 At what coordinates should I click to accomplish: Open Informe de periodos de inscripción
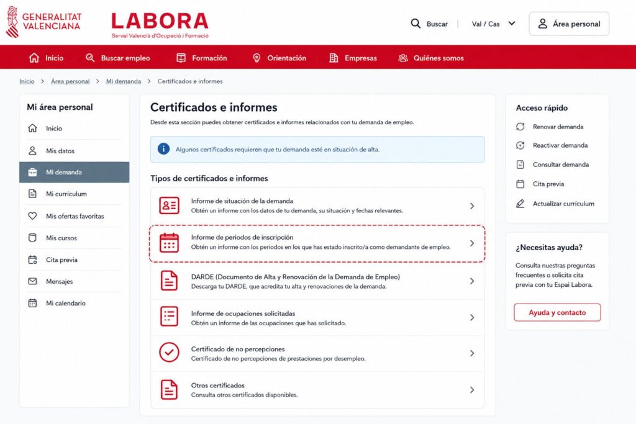pos(317,243)
